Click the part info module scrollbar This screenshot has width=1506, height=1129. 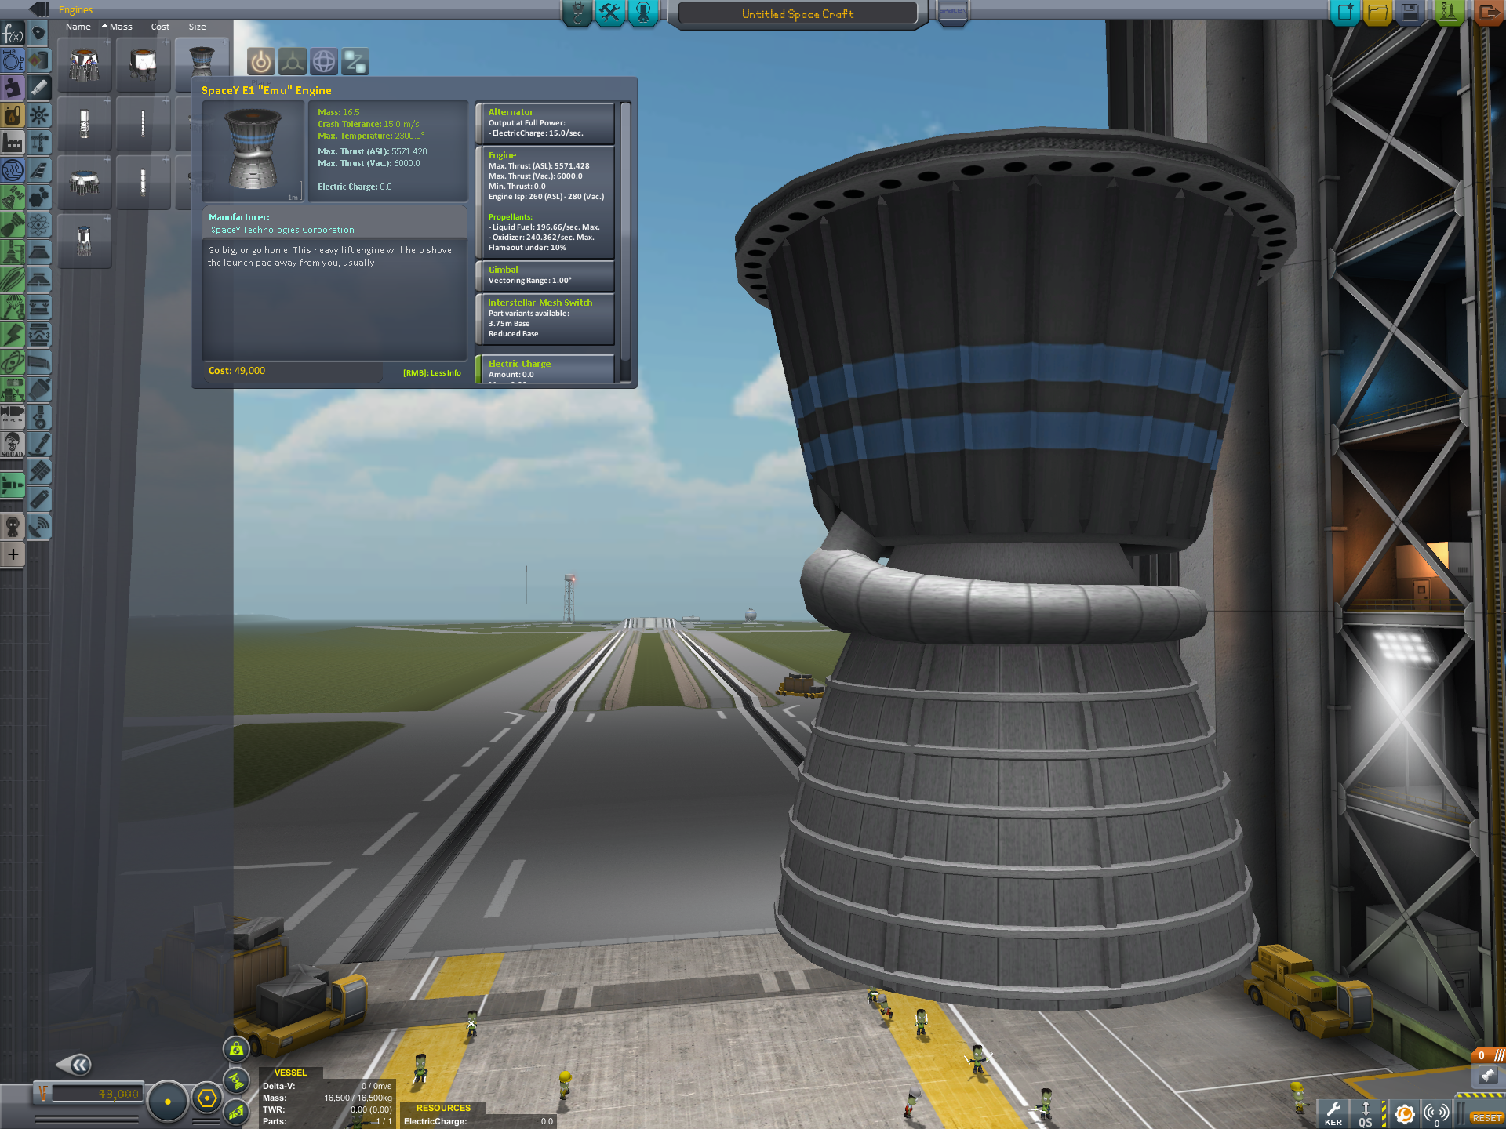625,231
